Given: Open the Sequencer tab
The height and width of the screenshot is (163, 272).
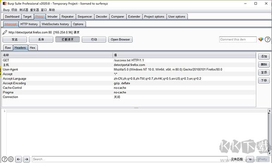Looking at the screenshot, I should 85,17.
